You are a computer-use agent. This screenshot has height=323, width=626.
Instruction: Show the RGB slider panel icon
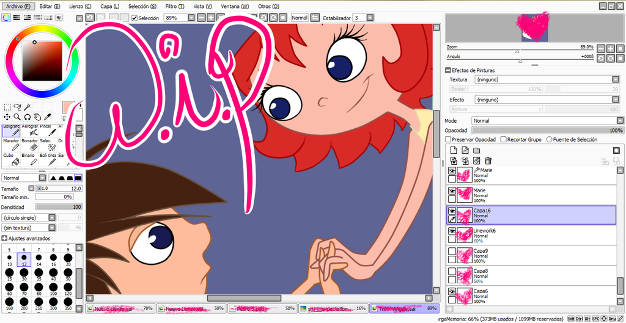point(17,18)
